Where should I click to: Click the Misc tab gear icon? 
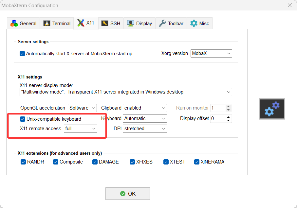coord(194,23)
